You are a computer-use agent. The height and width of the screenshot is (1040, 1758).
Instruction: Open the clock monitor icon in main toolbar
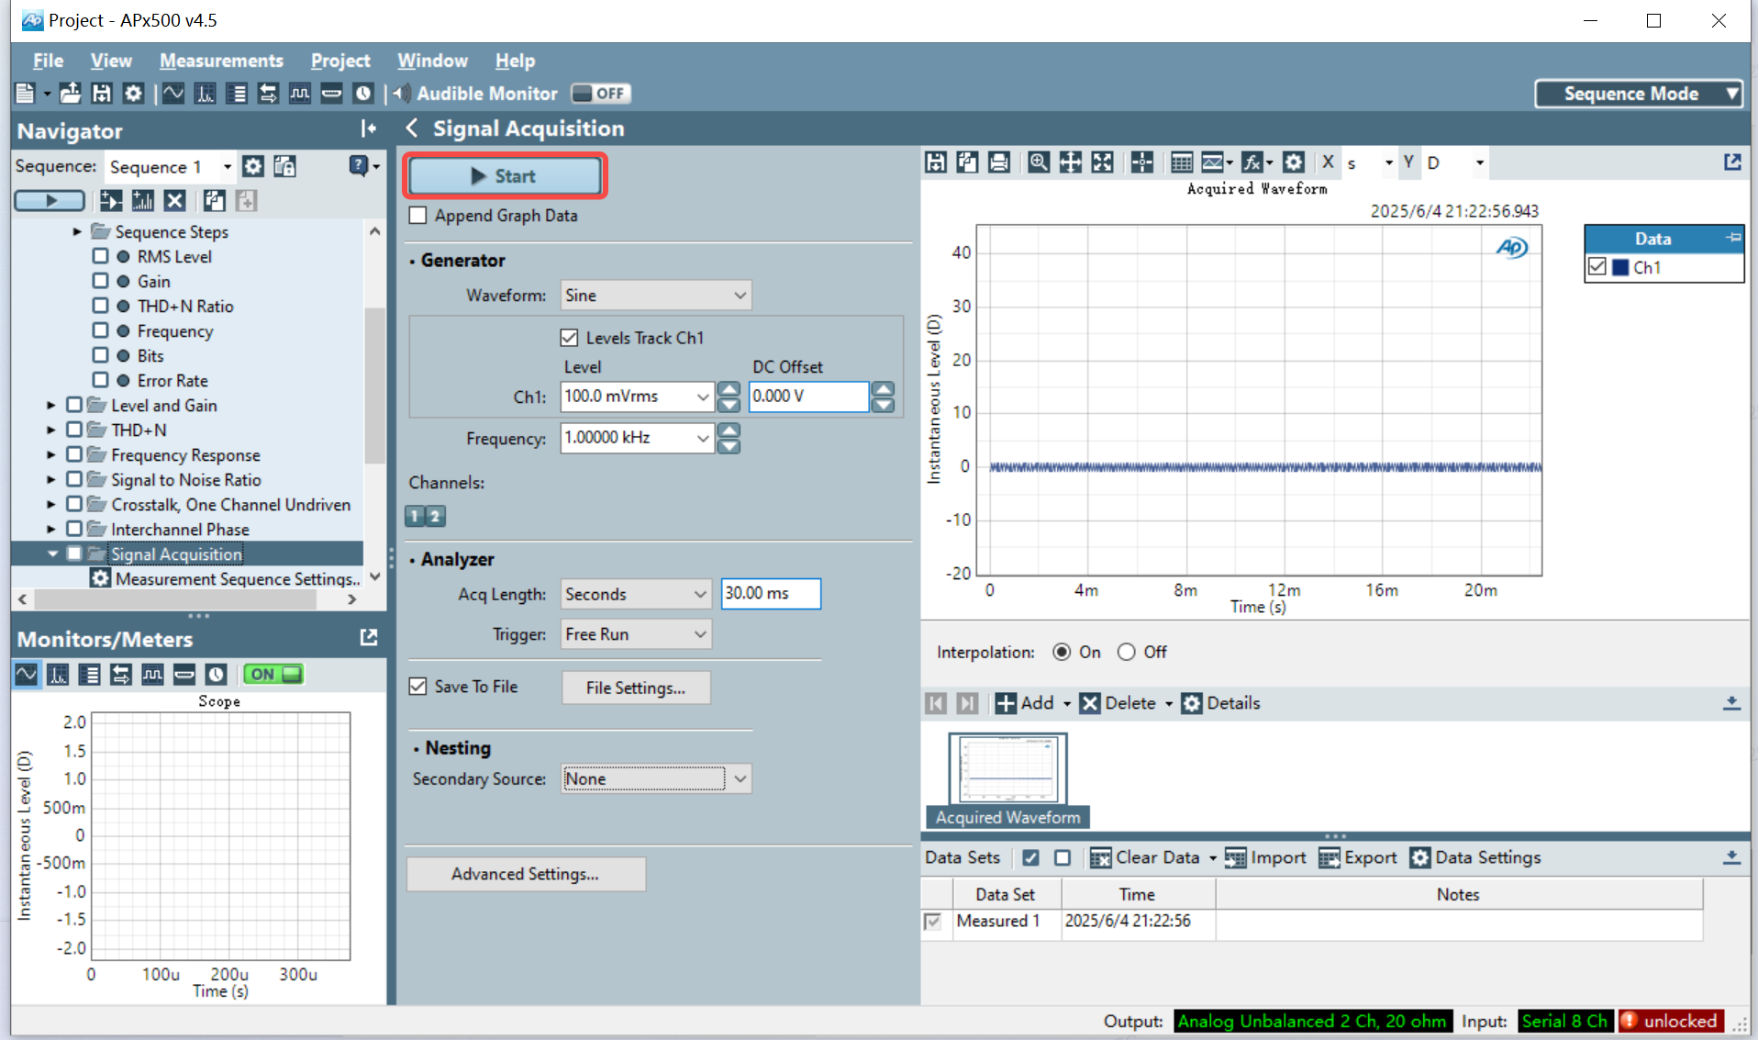363,94
